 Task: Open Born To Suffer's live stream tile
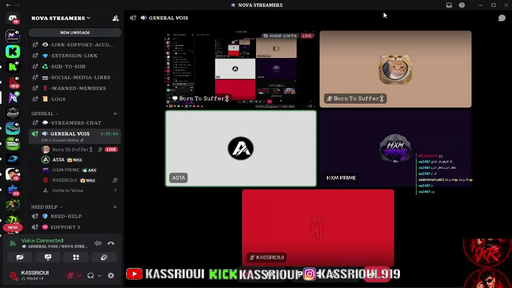[x=241, y=69]
